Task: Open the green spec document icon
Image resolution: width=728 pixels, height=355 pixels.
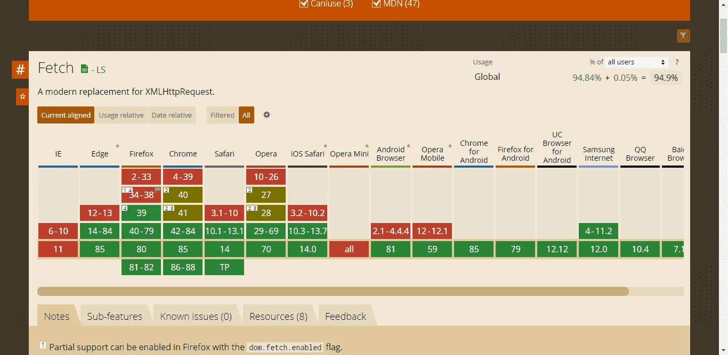Action: (84, 69)
